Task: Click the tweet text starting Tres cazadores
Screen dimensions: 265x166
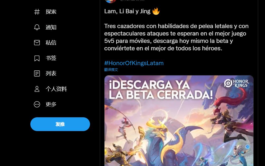Action: [x=176, y=37]
